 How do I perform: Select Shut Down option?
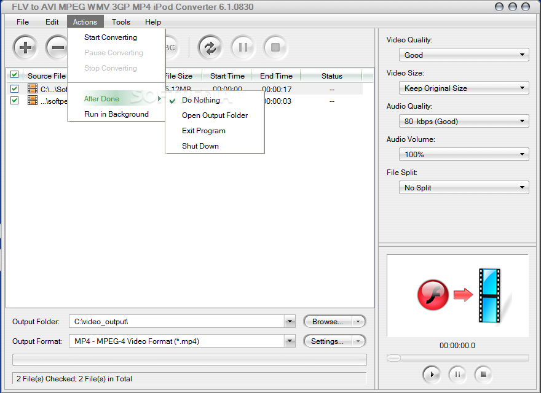point(215,146)
